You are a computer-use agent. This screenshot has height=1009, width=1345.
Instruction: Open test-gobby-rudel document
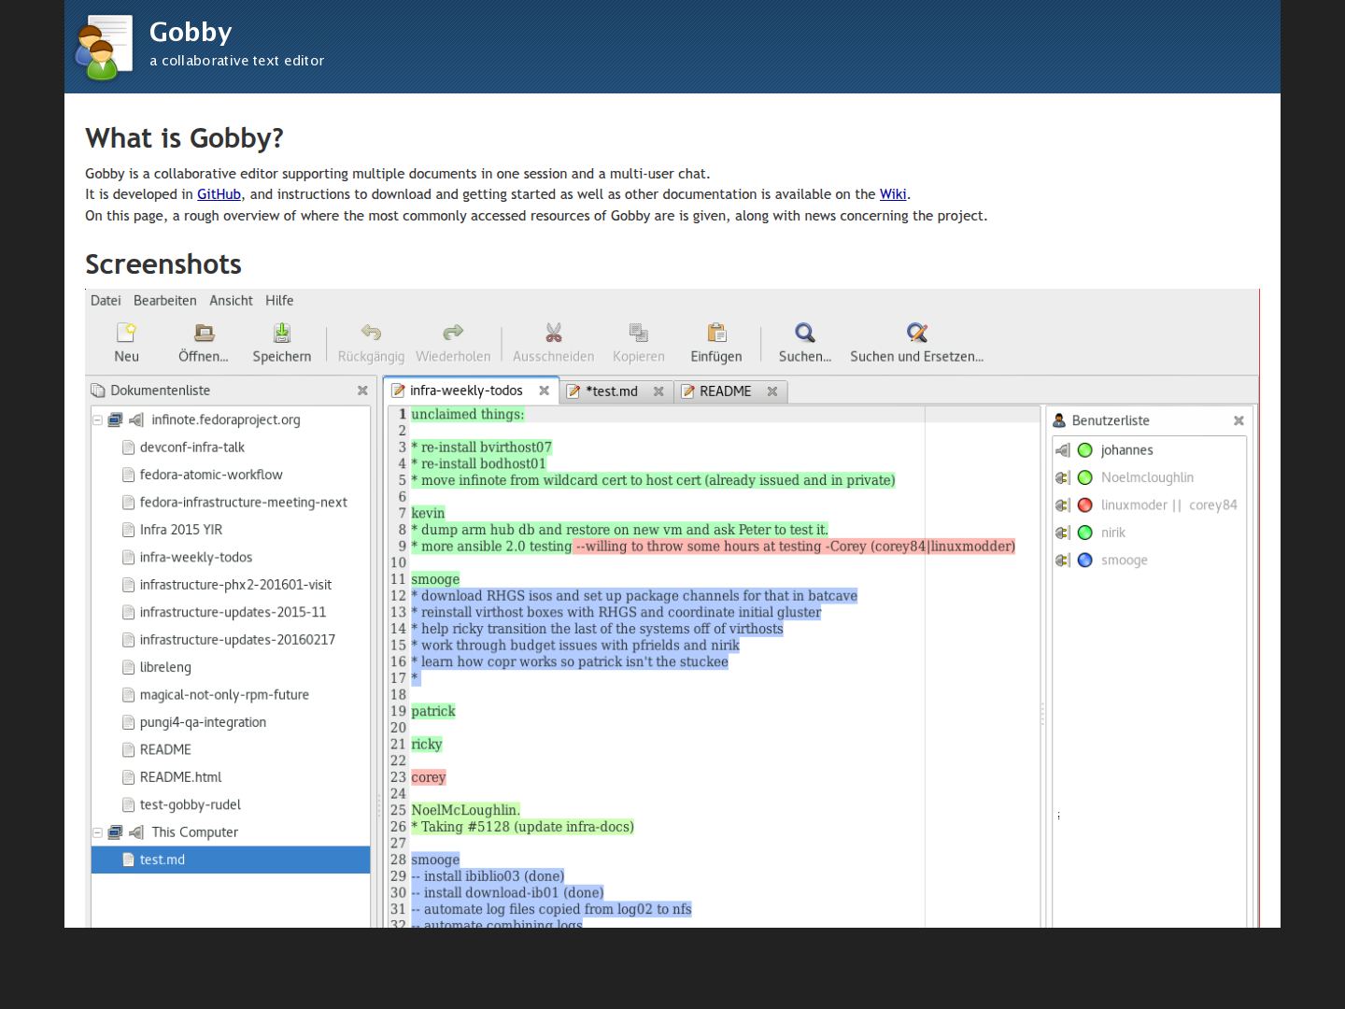tap(191, 805)
